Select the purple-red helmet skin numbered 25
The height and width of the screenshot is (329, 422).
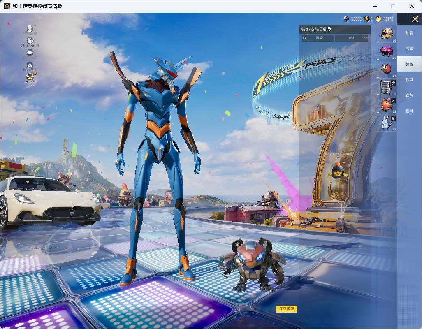(387, 51)
